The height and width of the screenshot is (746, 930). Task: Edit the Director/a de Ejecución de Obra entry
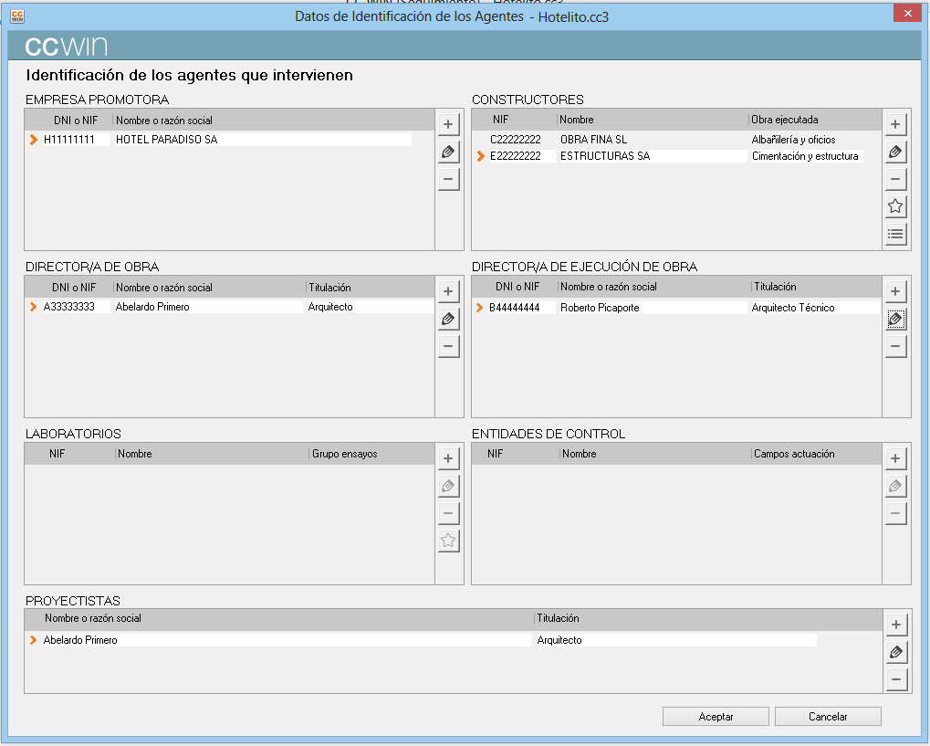tap(895, 319)
